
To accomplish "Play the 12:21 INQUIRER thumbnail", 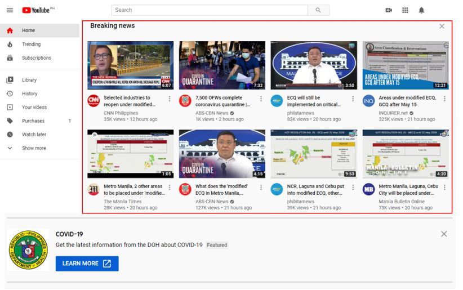I will 406,65.
